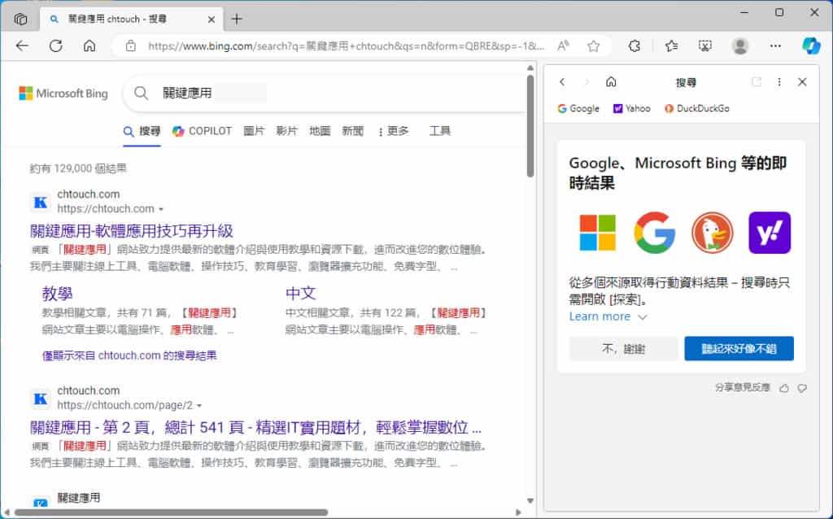Activate Read aloud icon in address bar
Screen dimensions: 833x519
click(x=563, y=46)
